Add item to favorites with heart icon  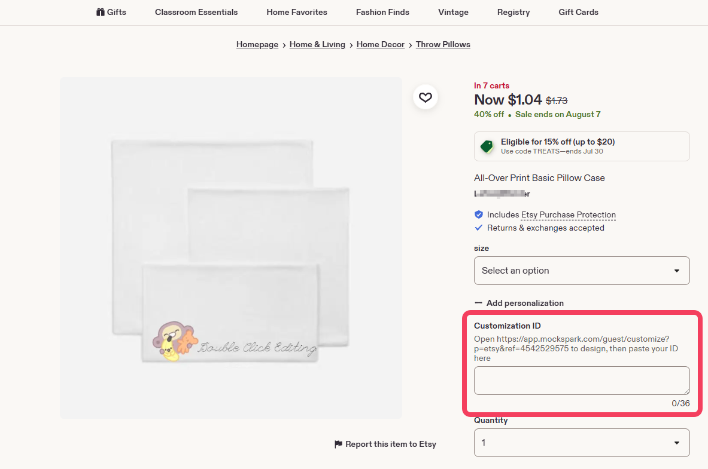tap(426, 97)
